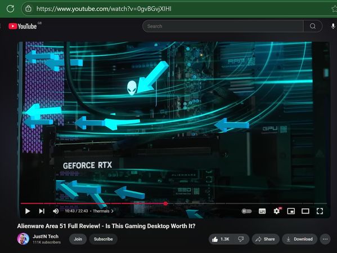Mute the video volume speaker icon
The width and height of the screenshot is (337, 253).
point(56,211)
